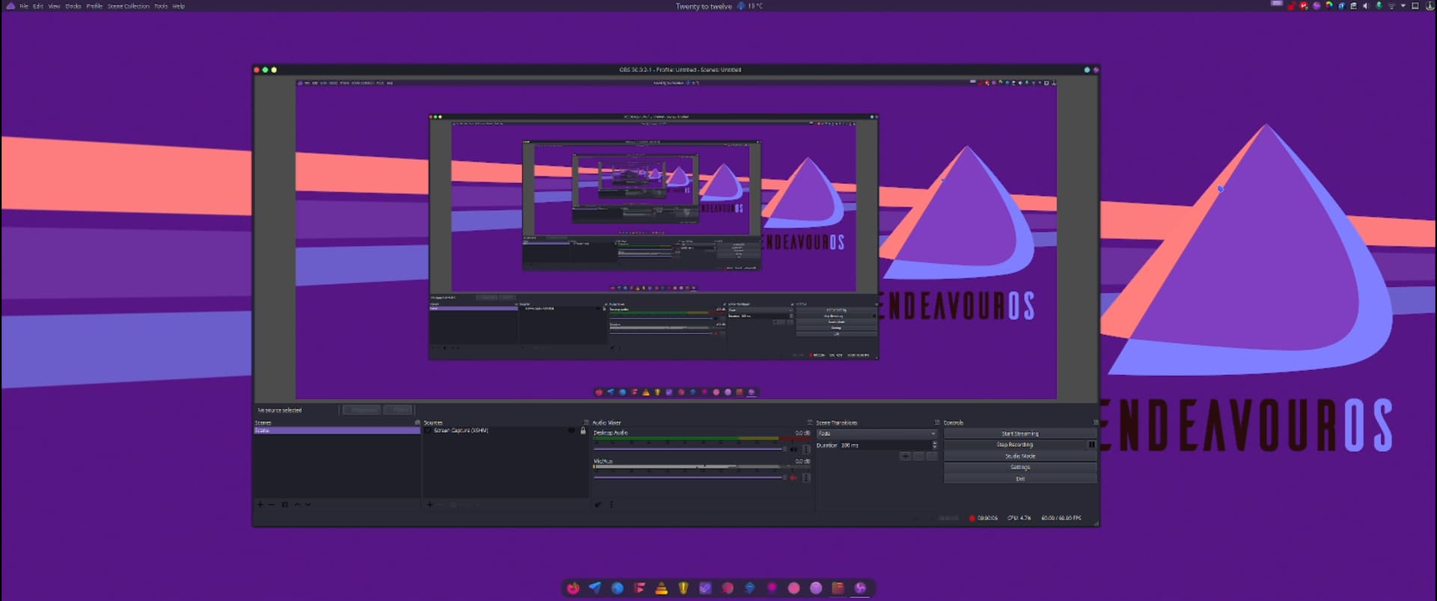Mute Desktop Audio speaker icon

pyautogui.click(x=794, y=449)
